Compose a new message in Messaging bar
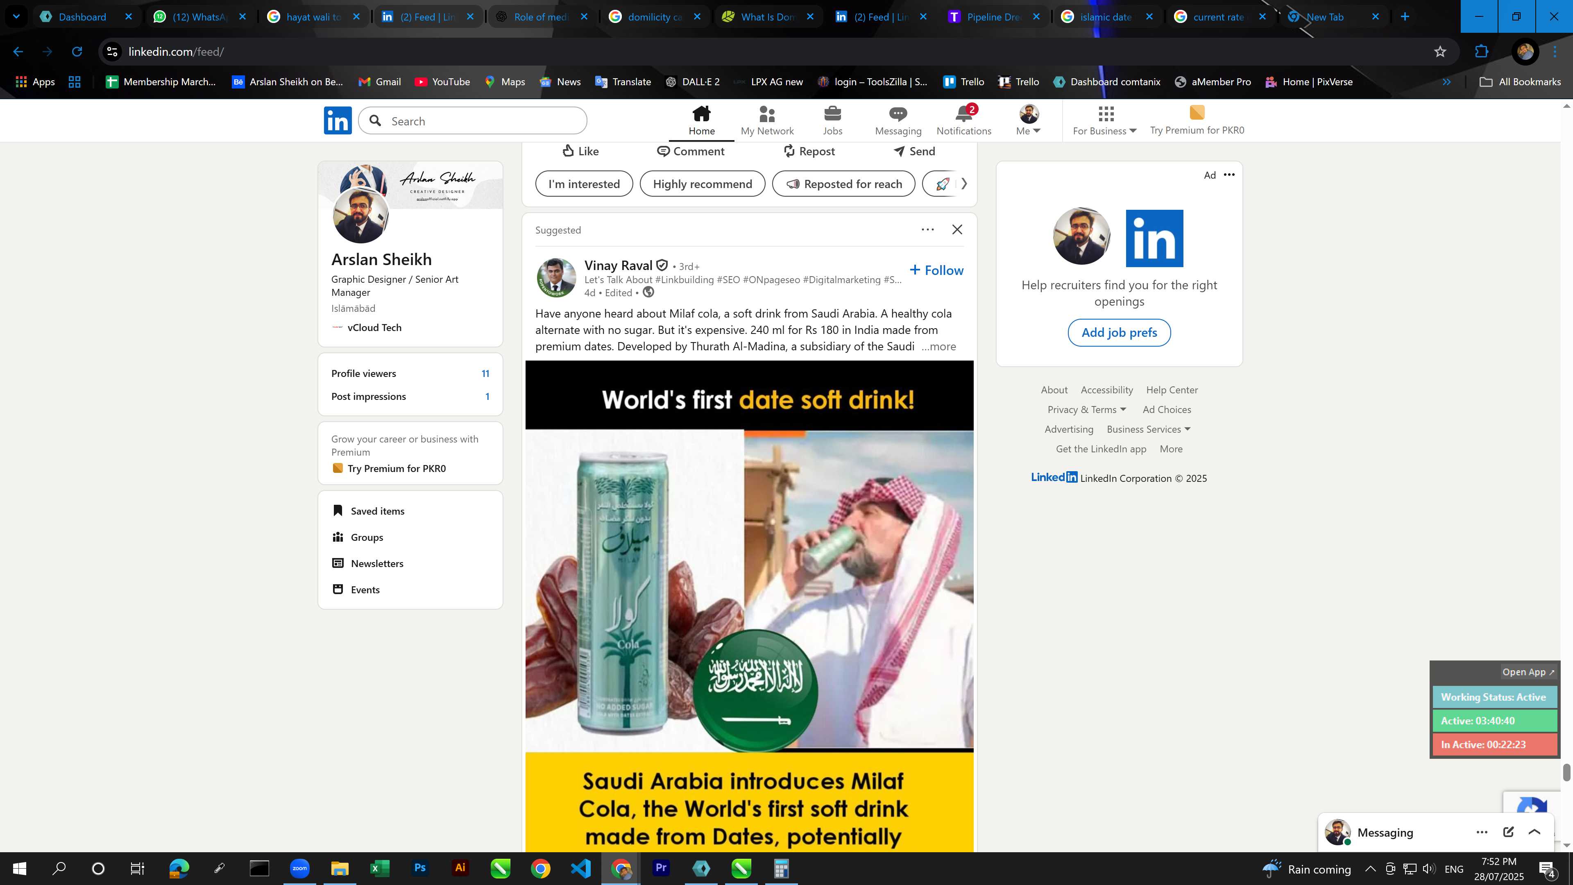Viewport: 1573px width, 885px height. [x=1507, y=833]
